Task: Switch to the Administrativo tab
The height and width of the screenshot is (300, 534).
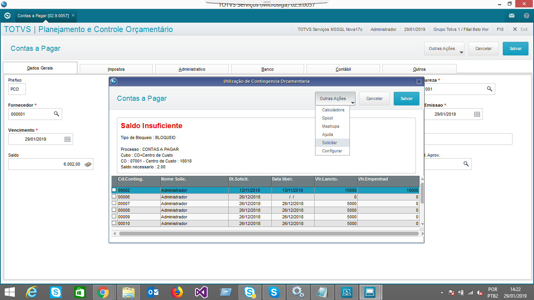Action: [x=192, y=69]
